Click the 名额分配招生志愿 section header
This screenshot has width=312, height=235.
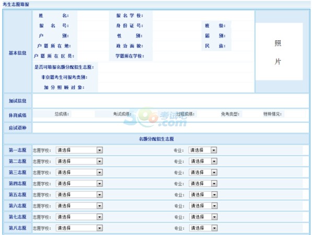click(156, 139)
